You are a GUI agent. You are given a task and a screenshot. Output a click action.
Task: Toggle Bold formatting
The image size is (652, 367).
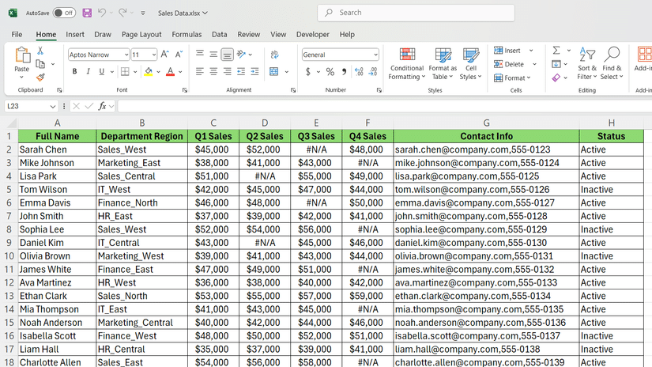(74, 71)
